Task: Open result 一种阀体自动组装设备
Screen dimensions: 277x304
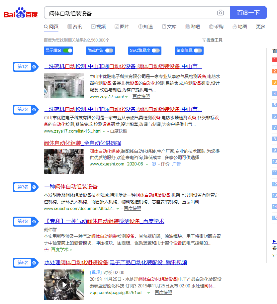Action: point(71,187)
